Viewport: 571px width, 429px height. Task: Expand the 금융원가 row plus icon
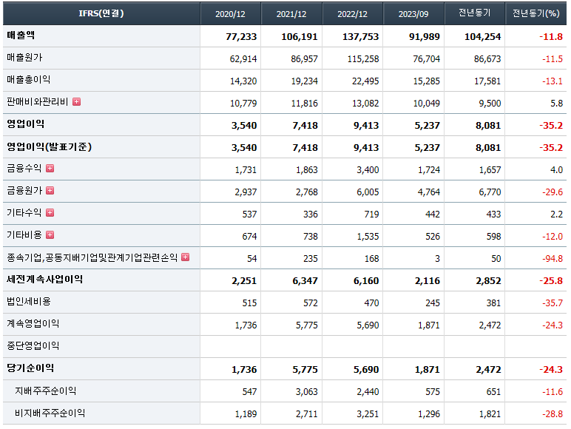click(50, 191)
